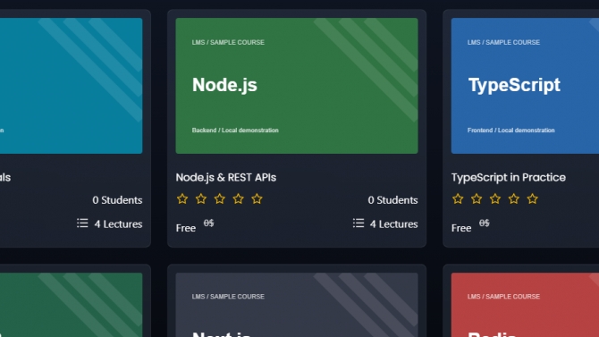
Task: Open the Node.js & REST APIs title
Action: 226,177
